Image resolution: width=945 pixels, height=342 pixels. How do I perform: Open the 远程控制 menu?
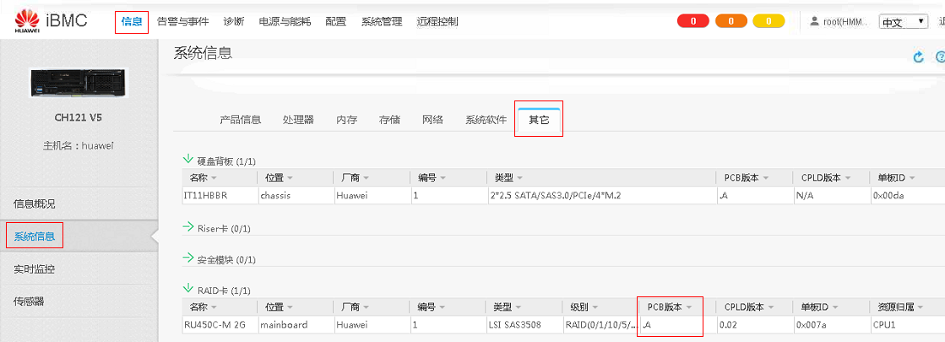coord(437,22)
